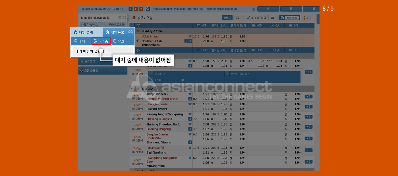The image size is (398, 176).
Task: Click the 1.76 handicap odds for UCLA Bruins
Action: [206, 36]
